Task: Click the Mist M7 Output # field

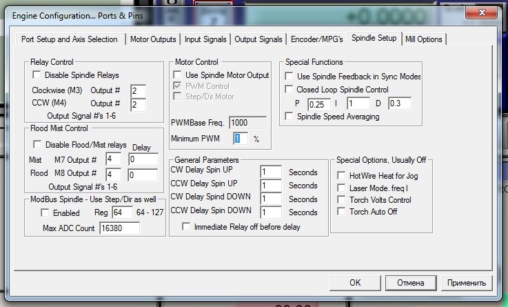Action: (x=114, y=159)
